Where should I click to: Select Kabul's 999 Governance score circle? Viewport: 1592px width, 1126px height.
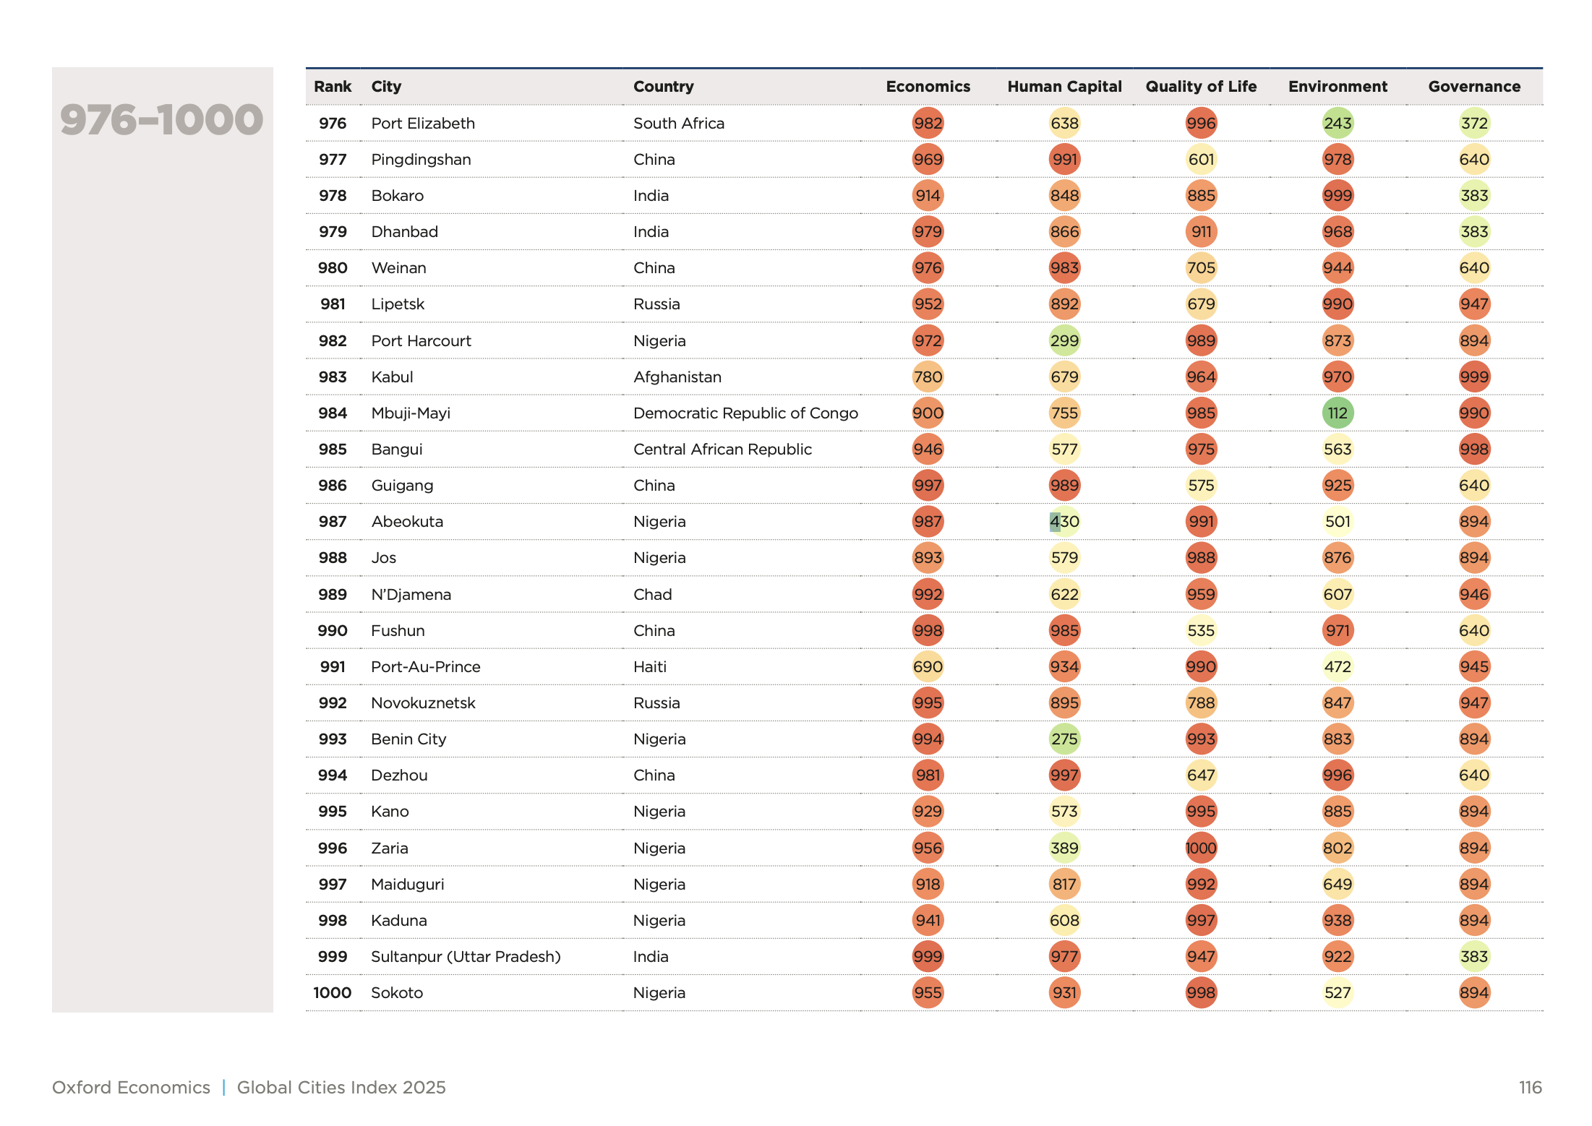point(1474,377)
